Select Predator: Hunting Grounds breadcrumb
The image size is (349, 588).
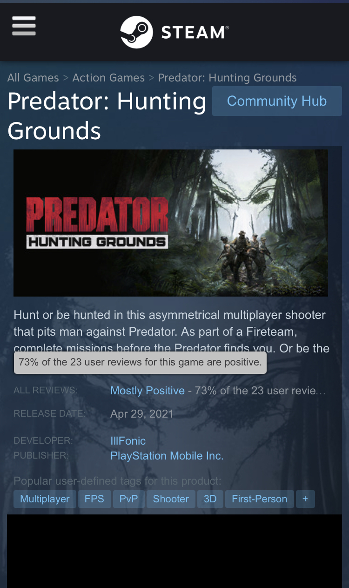pyautogui.click(x=227, y=78)
